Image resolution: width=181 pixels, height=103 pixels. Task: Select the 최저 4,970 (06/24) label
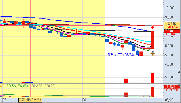pos(121,55)
